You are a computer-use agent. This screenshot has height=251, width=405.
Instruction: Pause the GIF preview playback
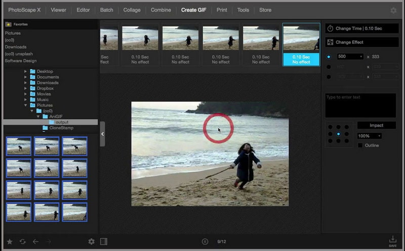[205, 241]
